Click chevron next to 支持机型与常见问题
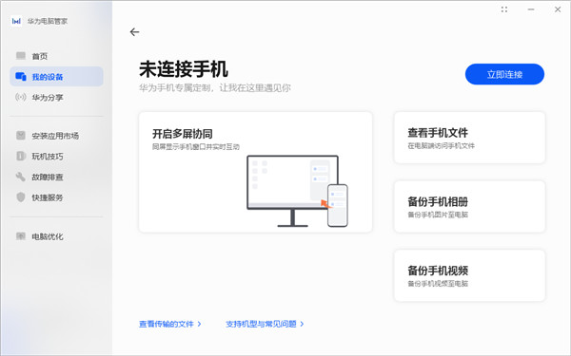 (x=302, y=324)
